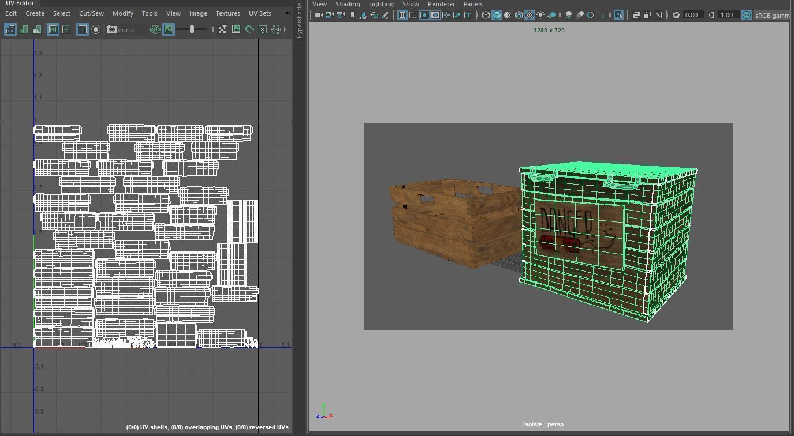Image resolution: width=794 pixels, height=436 pixels.
Task: Click the UV snapshot camera icon
Action: (x=112, y=29)
